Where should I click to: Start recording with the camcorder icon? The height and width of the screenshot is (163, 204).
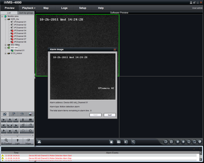pyautogui.click(x=118, y=142)
